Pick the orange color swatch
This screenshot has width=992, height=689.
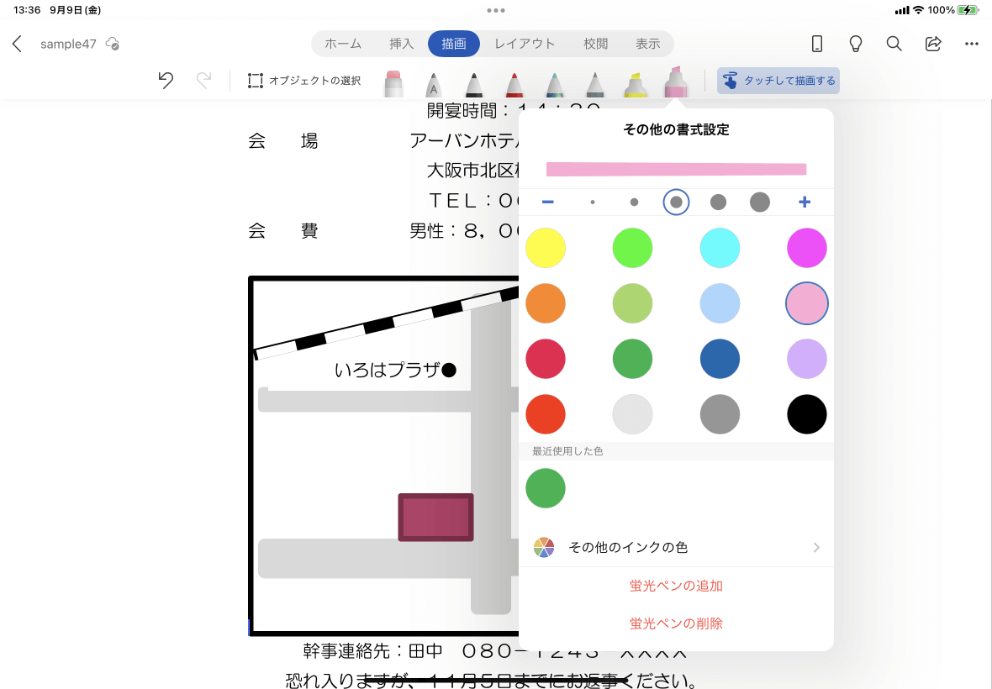(546, 303)
